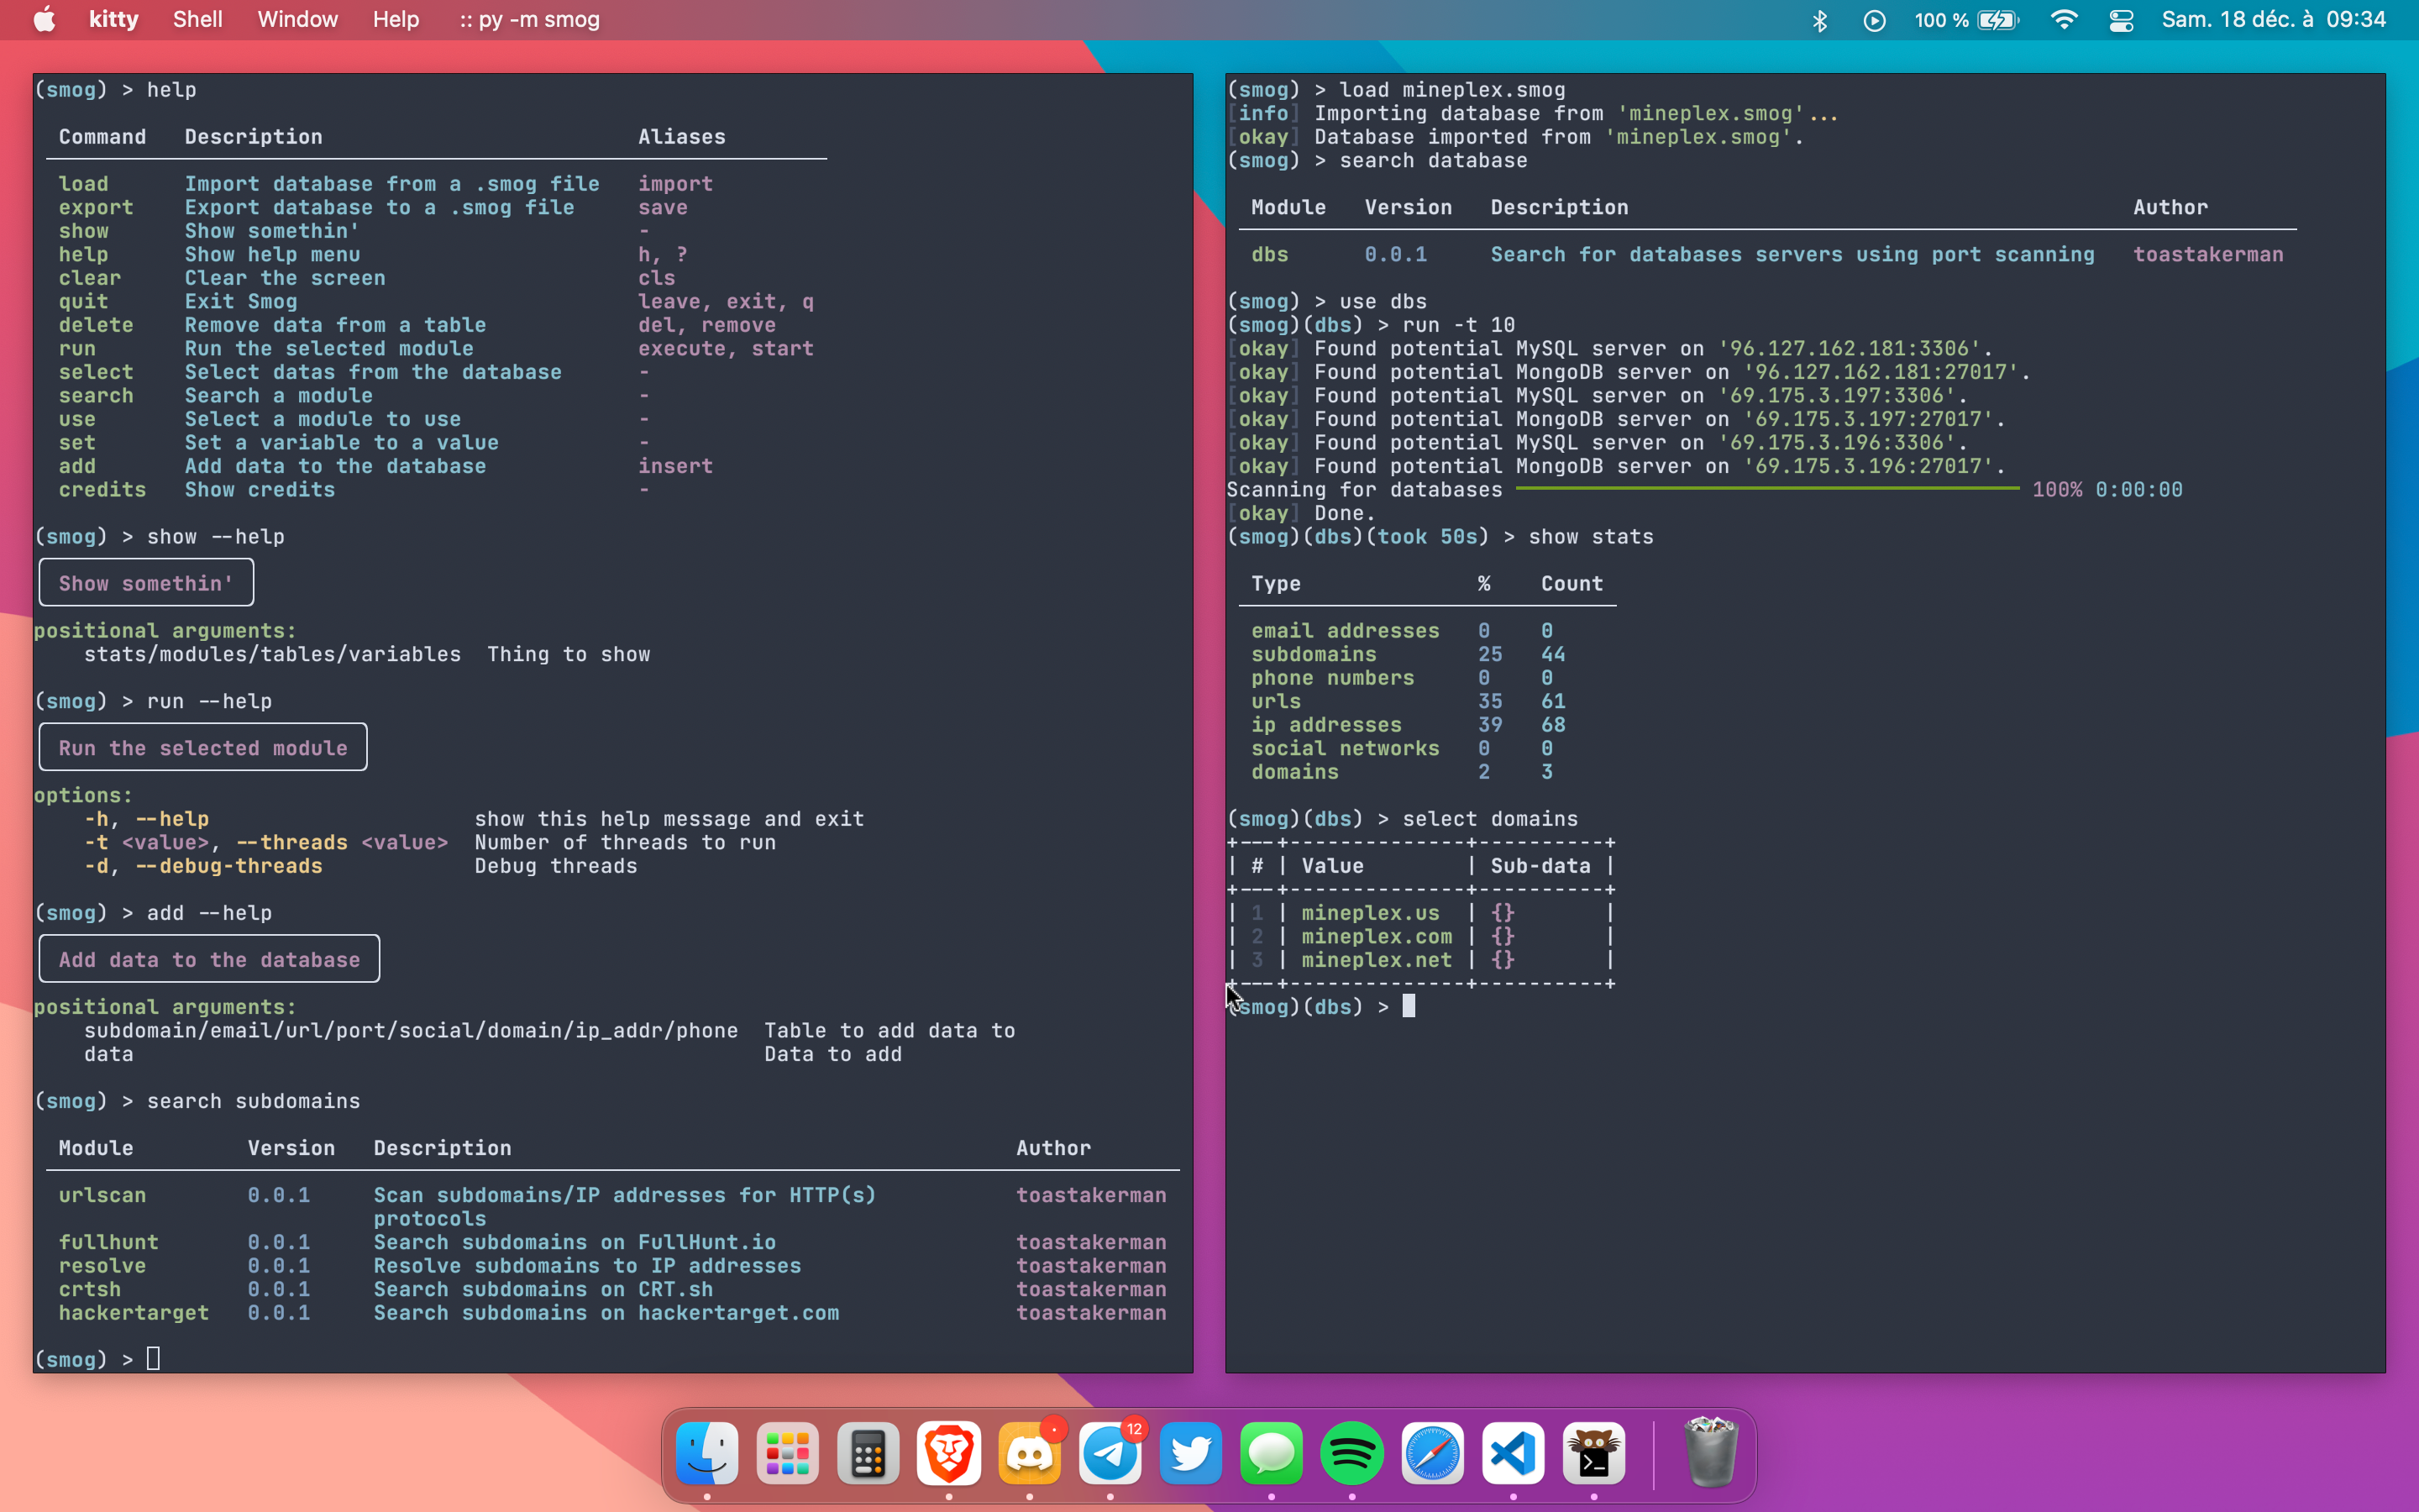Click the date and time clock
The width and height of the screenshot is (2419, 1512).
click(2274, 19)
